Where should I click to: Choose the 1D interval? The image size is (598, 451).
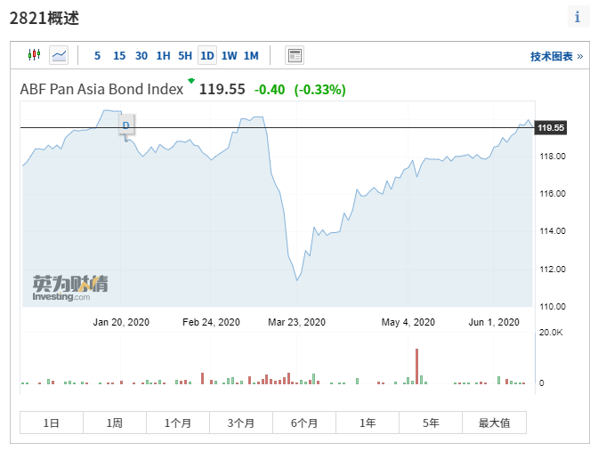tap(206, 55)
